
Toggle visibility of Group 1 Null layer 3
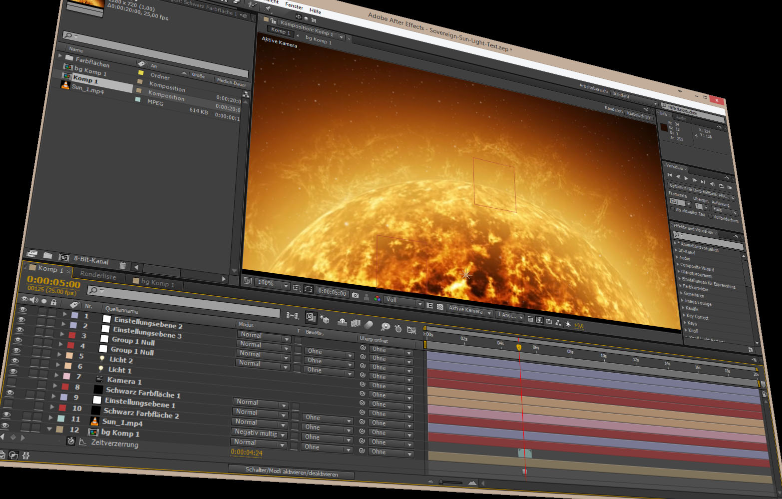coord(19,330)
